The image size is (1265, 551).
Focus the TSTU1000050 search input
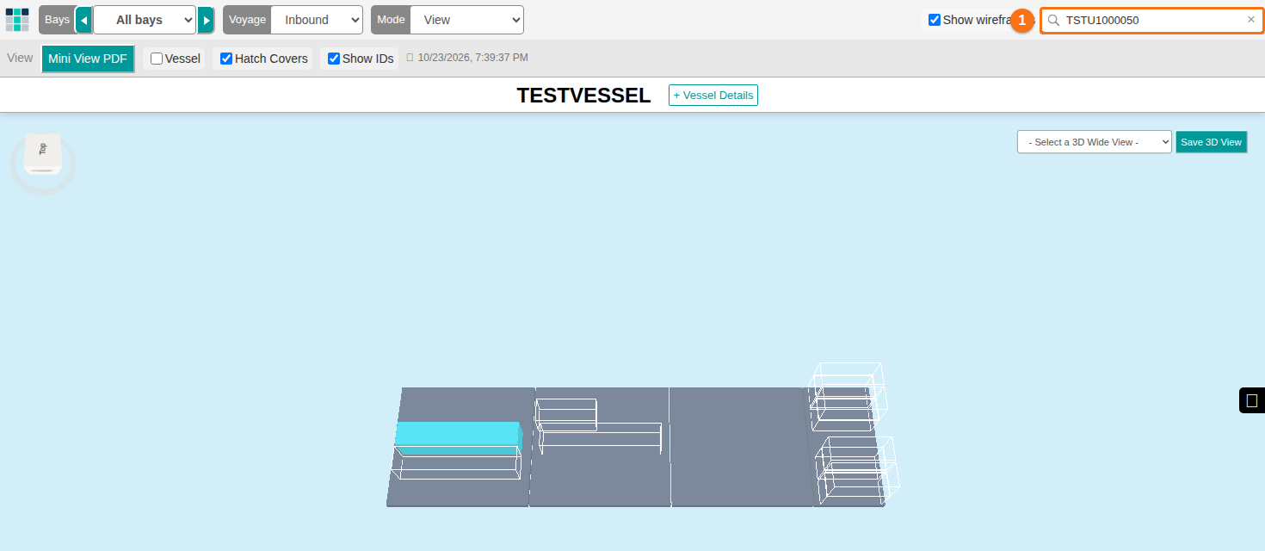click(1153, 20)
